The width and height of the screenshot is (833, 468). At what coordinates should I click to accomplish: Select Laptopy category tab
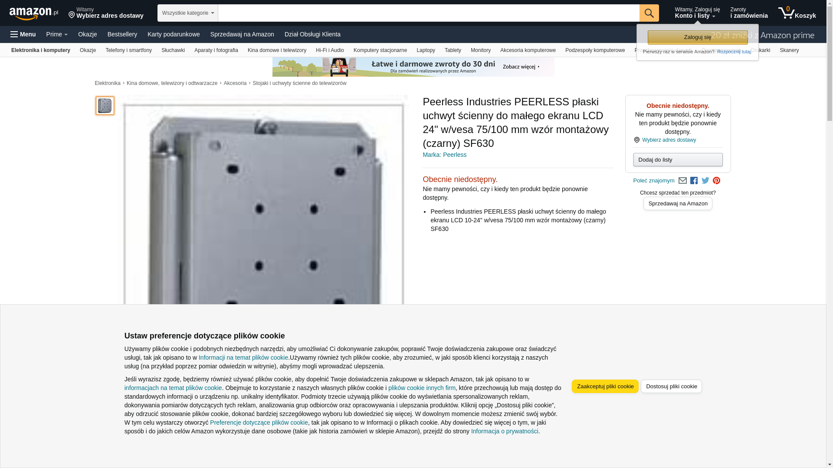click(426, 50)
